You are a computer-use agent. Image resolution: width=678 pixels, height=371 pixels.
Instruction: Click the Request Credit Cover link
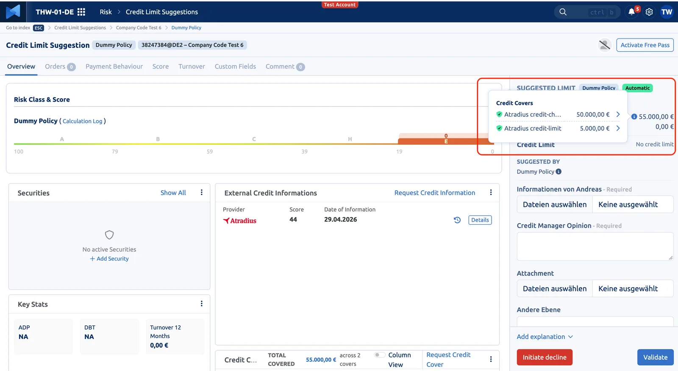click(448, 360)
